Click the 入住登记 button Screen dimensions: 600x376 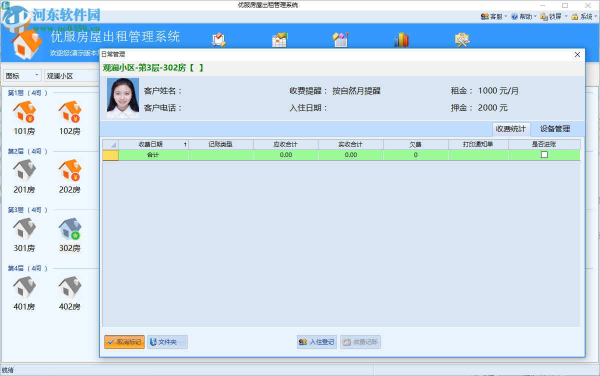click(317, 342)
